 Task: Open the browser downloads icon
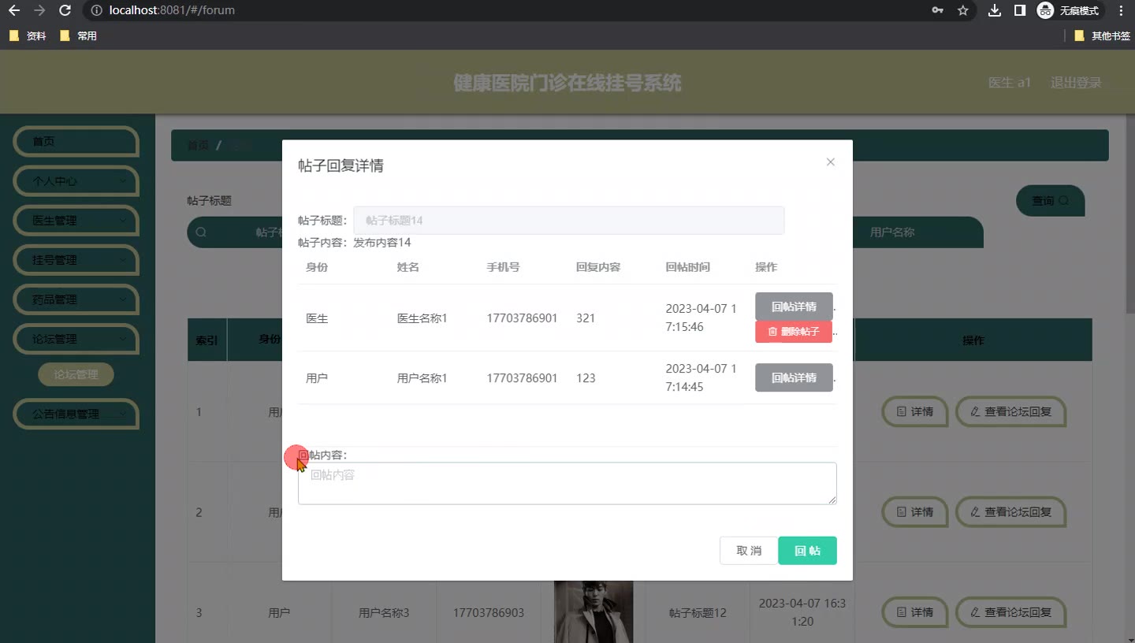coord(995,10)
